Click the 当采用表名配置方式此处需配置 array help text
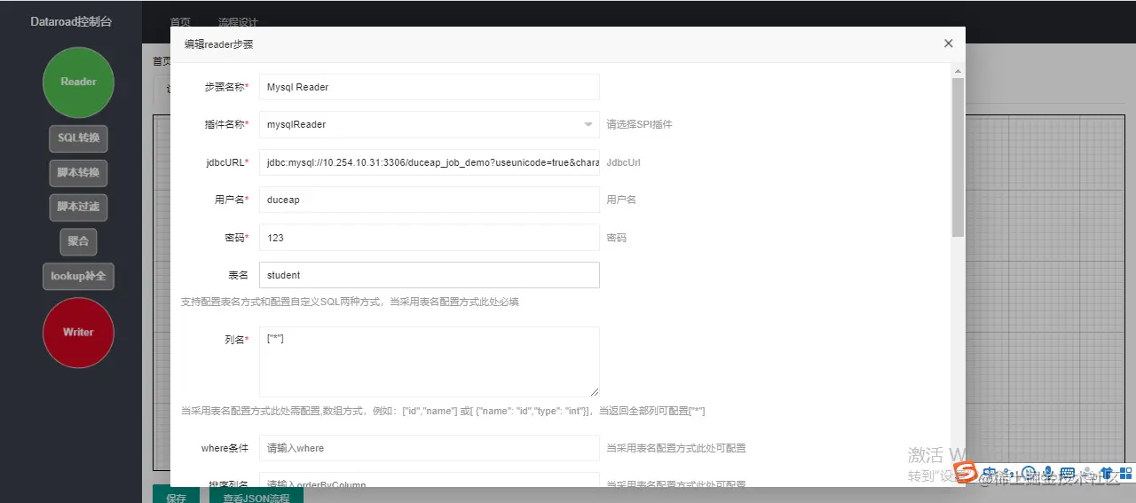 (x=443, y=411)
